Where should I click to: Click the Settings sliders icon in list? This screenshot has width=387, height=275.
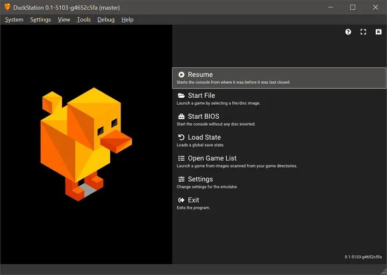point(182,179)
